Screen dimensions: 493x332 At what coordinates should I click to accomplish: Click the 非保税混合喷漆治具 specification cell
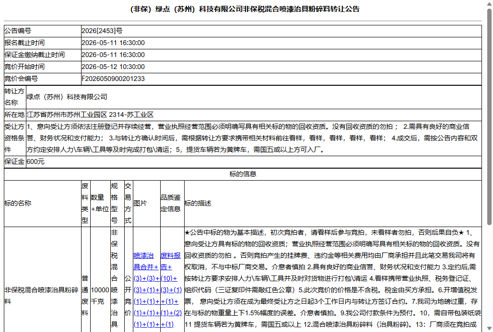(x=117, y=280)
